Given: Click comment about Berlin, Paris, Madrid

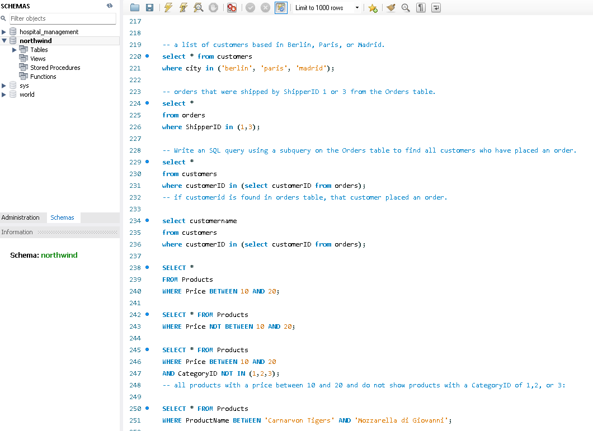Looking at the screenshot, I should (x=274, y=45).
